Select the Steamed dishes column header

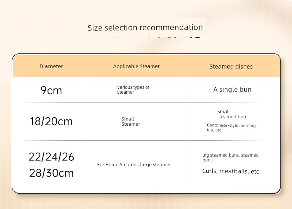point(231,66)
